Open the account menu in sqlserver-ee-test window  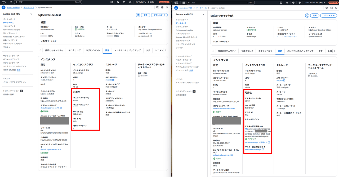[164, 2]
